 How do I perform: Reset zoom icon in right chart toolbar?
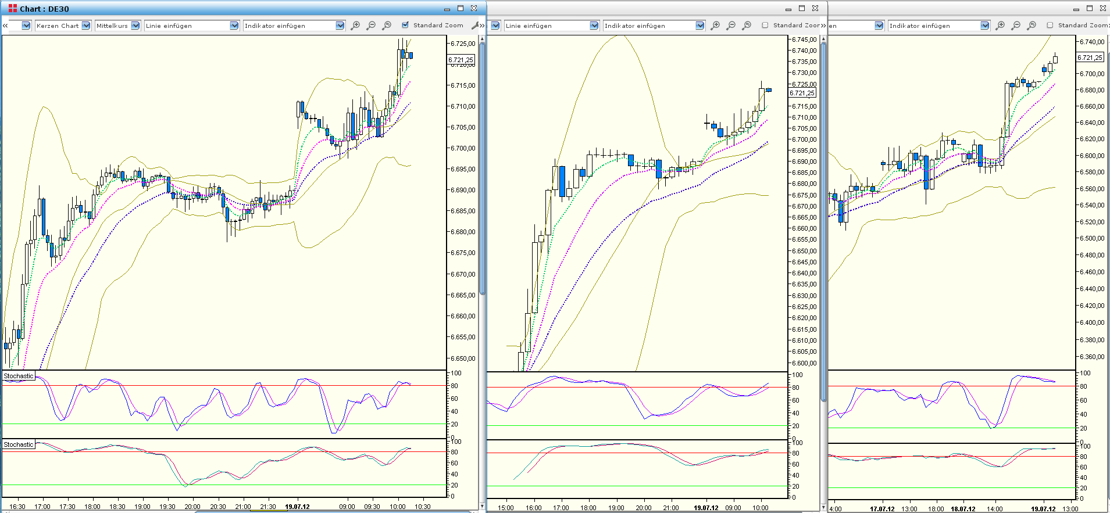[1032, 26]
